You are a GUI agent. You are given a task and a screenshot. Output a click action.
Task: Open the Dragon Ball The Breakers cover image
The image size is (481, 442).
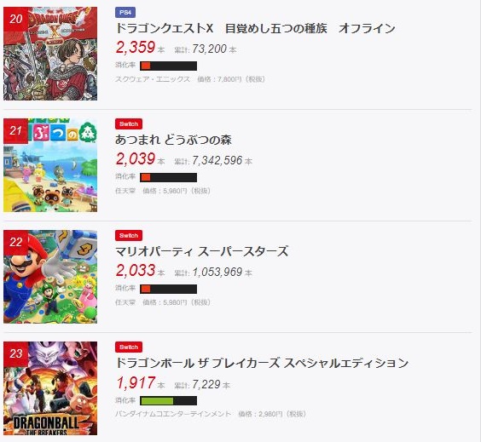tap(50, 388)
